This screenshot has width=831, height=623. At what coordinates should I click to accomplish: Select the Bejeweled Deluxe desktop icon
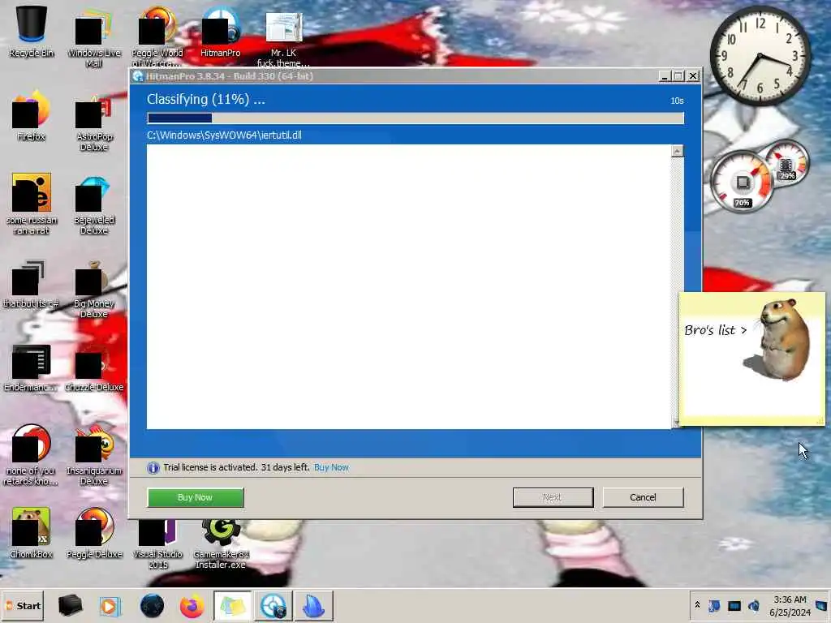pyautogui.click(x=94, y=205)
